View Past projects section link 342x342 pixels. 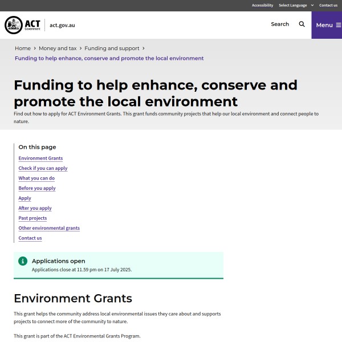[32, 218]
